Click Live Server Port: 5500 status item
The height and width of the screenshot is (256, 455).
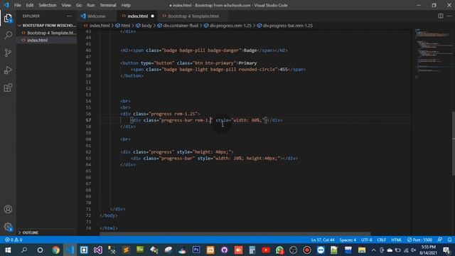click(419, 240)
